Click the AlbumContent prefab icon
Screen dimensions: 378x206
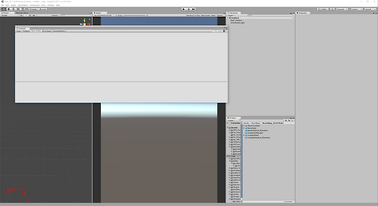(x=246, y=126)
